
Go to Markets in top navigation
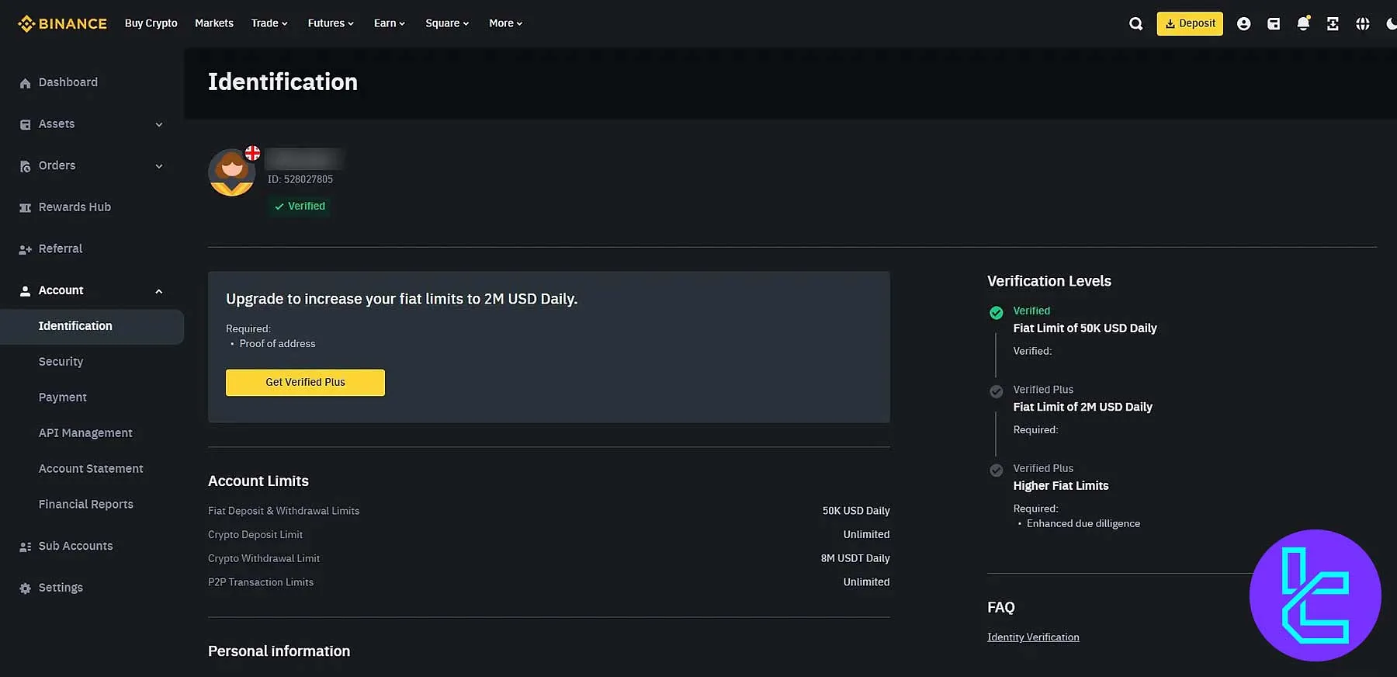(x=213, y=23)
